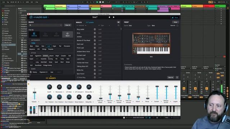230x129 pixels.
Task: Click the Analog Lab logo icon
Action: 31,17
